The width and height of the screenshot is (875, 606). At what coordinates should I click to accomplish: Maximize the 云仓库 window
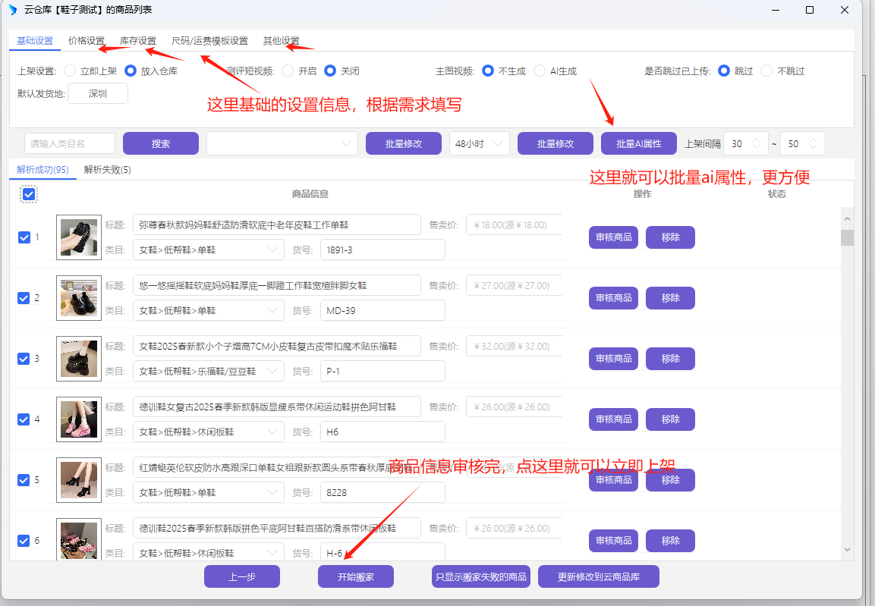click(810, 10)
